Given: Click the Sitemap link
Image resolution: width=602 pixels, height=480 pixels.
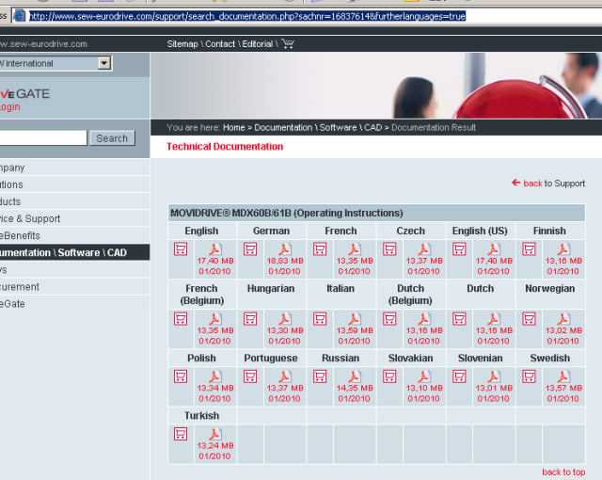Looking at the screenshot, I should [x=182, y=44].
